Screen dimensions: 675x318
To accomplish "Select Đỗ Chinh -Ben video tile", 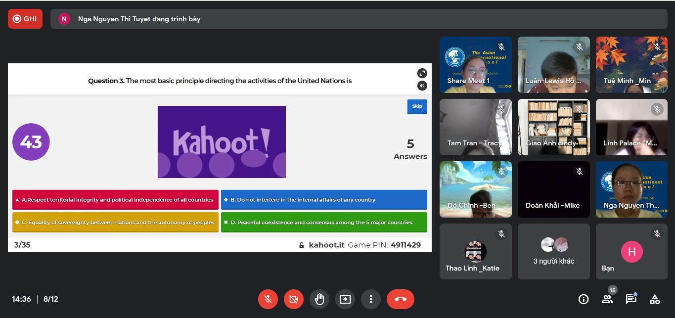I will (476, 189).
